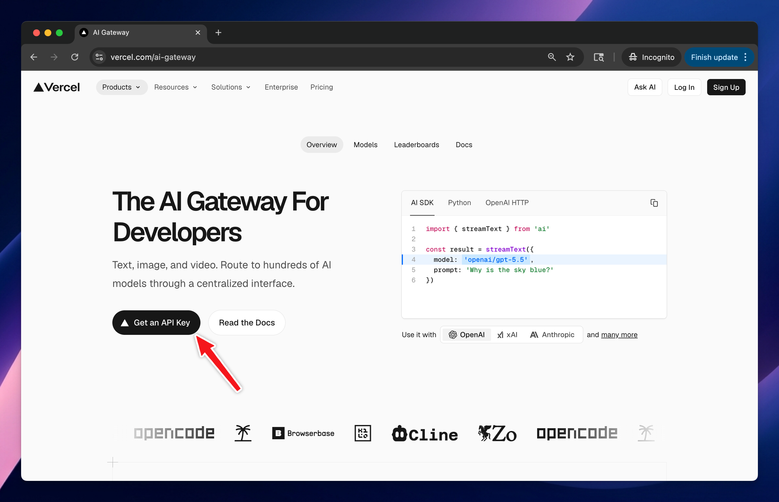
Task: Click the Cline logo
Action: tap(425, 433)
